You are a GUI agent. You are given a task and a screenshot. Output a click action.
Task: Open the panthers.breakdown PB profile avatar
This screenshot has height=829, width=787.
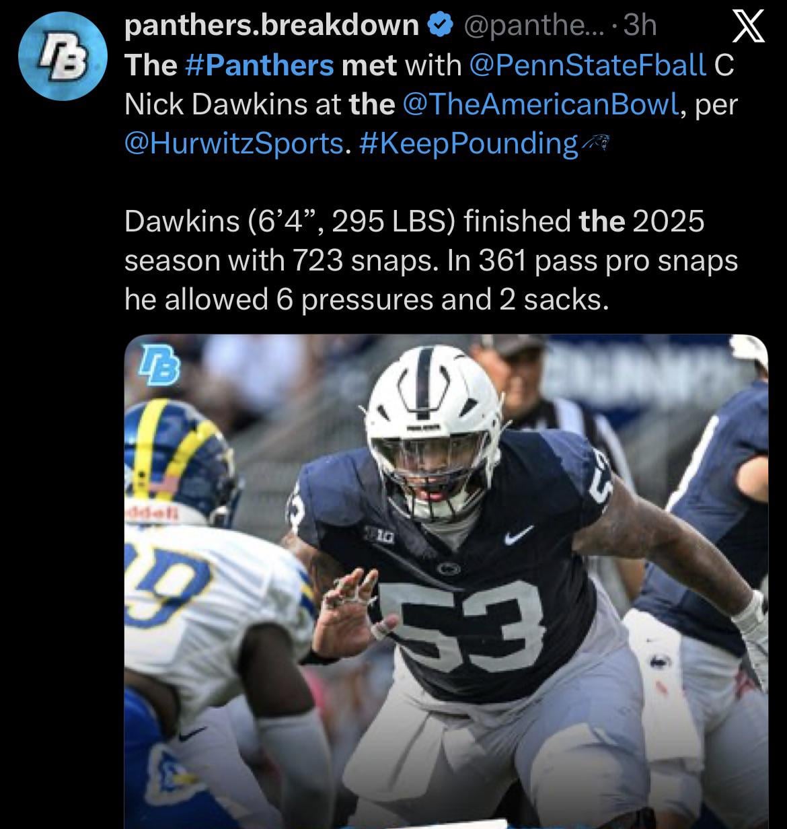pos(62,56)
